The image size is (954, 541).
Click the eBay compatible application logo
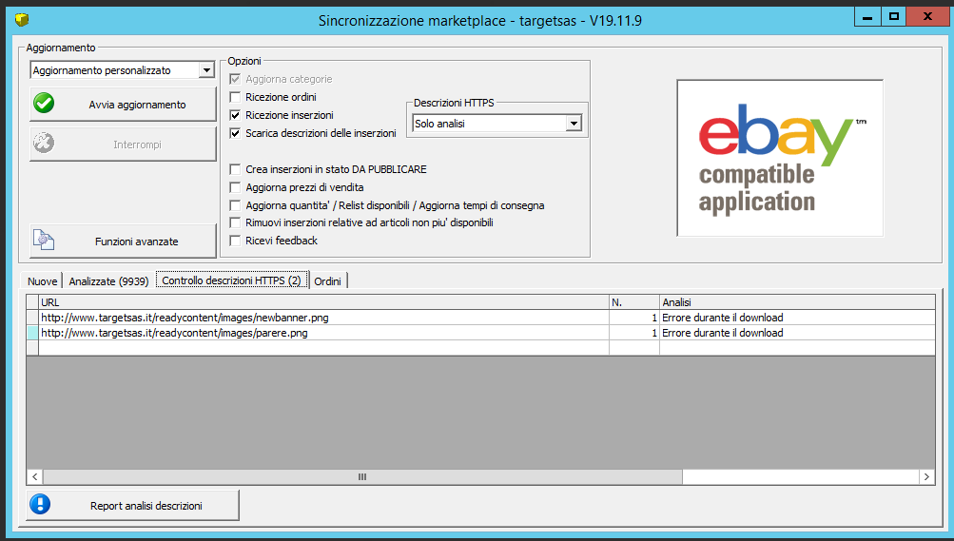point(779,158)
